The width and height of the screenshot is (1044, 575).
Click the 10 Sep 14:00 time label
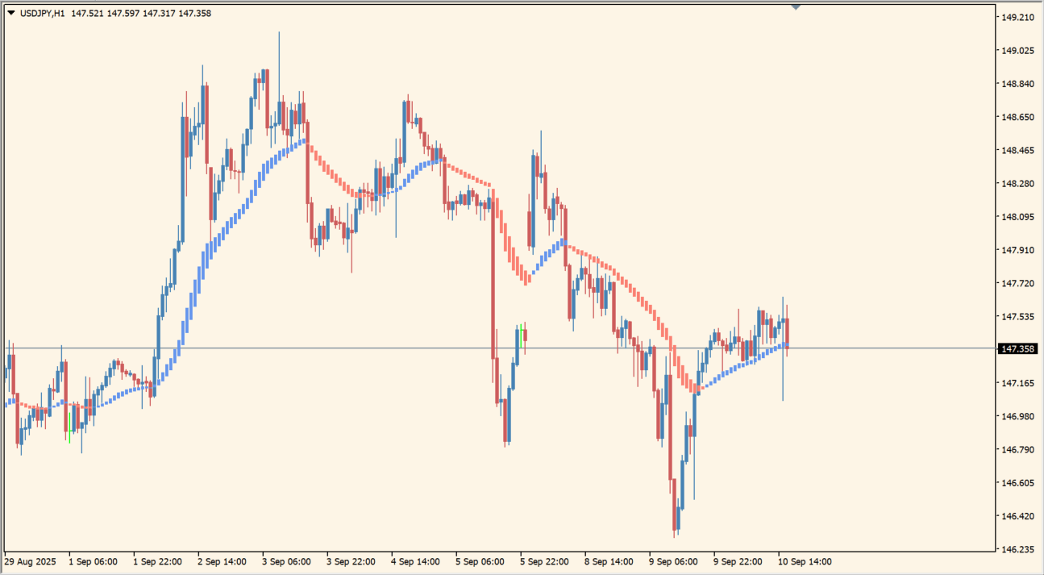805,561
